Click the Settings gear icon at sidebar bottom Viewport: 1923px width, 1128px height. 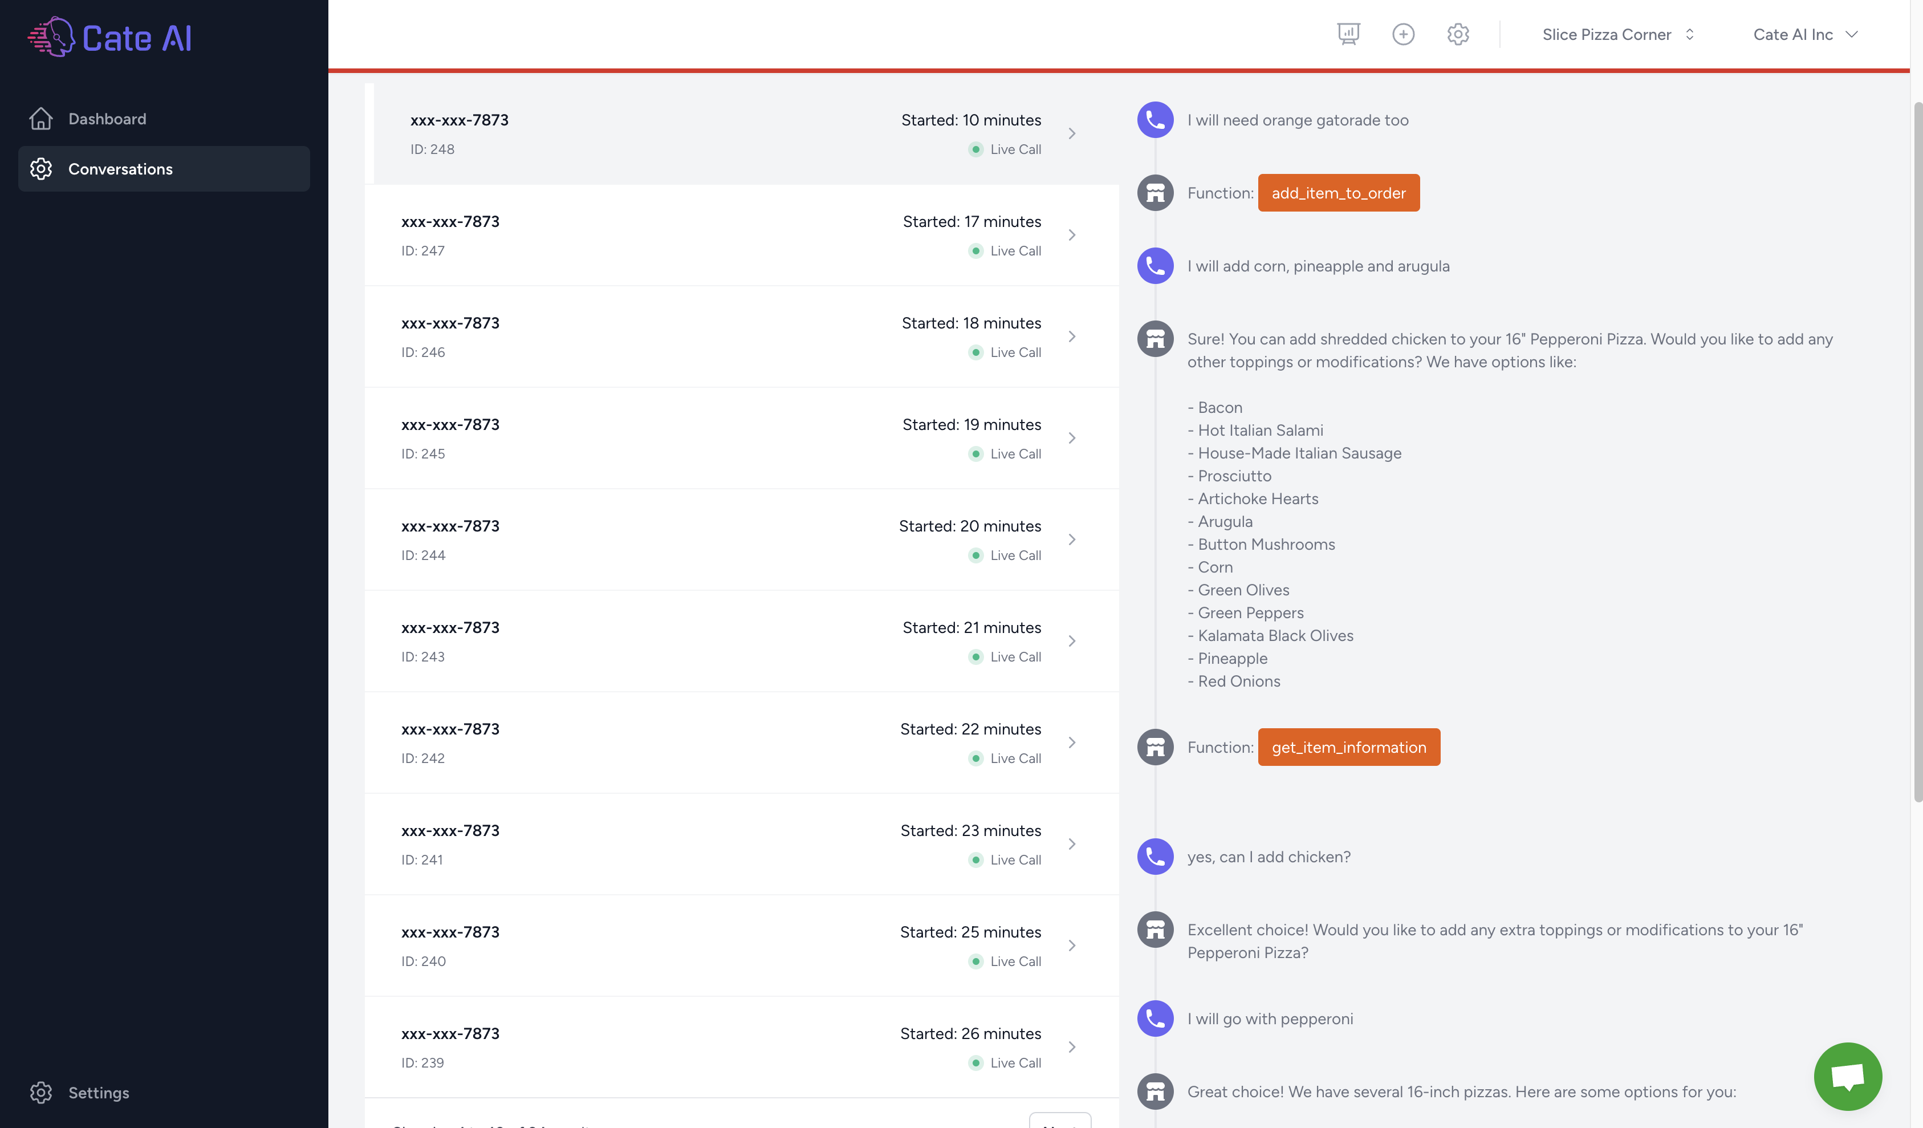pos(41,1092)
